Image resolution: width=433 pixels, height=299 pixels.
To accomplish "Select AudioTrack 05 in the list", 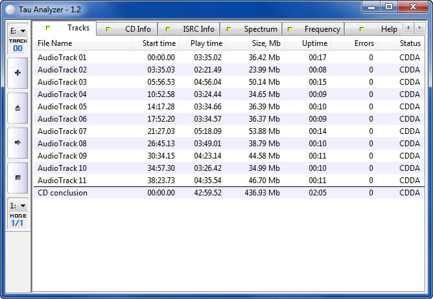I will click(x=62, y=107).
